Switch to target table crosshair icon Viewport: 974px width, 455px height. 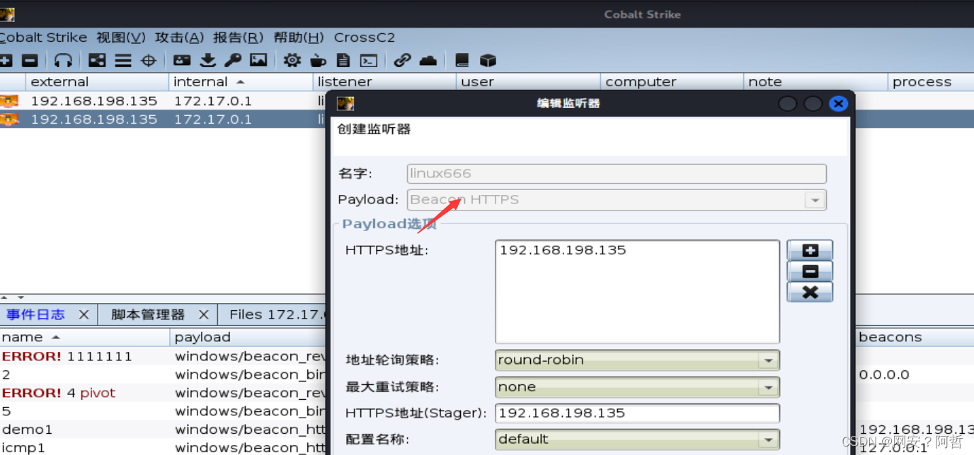[x=149, y=61]
